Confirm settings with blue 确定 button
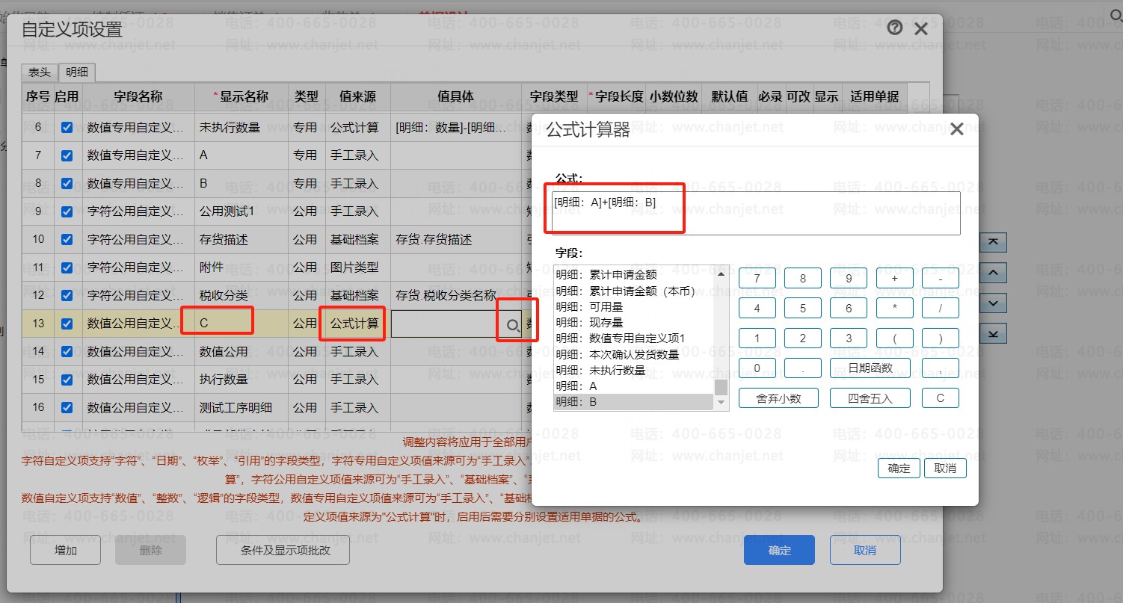 pyautogui.click(x=779, y=551)
